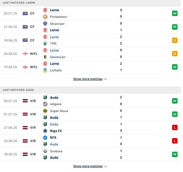The image size is (183, 172).
Task: Click the Jelgava club crest
Action: point(45,104)
